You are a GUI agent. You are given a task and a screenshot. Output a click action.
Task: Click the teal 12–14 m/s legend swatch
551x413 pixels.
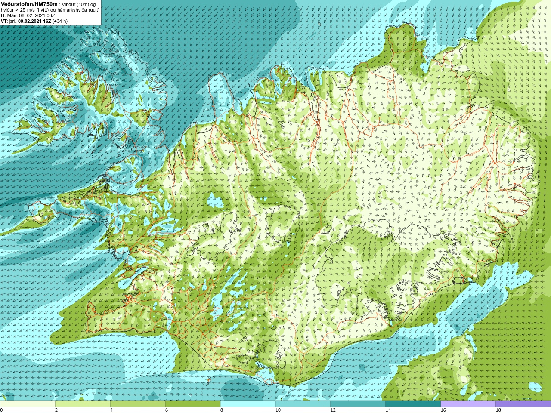[x=358, y=404]
